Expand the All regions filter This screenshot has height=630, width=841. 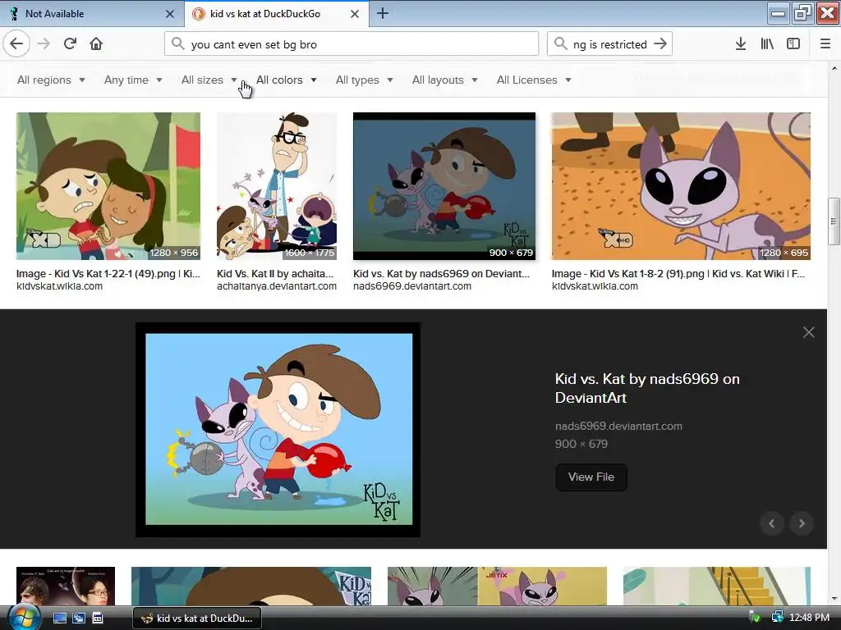click(x=51, y=80)
